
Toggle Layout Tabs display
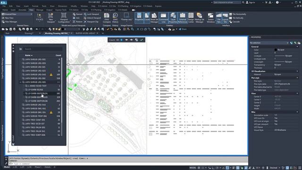[225, 18]
